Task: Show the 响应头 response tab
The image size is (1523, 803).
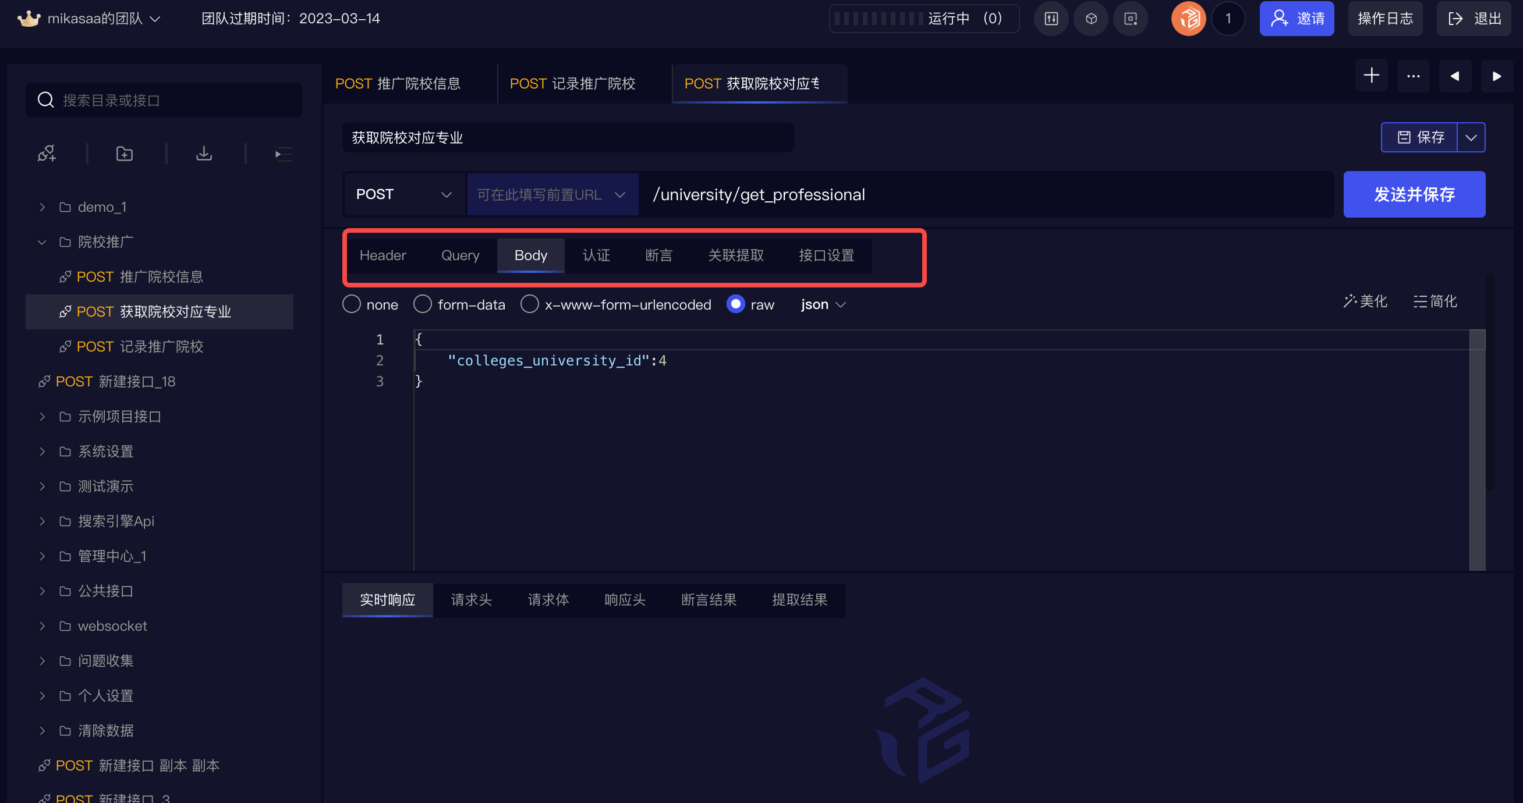Action: point(625,600)
